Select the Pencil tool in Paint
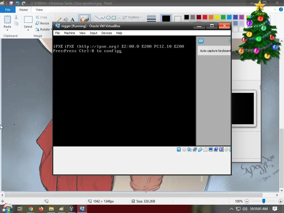This screenshot has height=213, width=284. 59,19
